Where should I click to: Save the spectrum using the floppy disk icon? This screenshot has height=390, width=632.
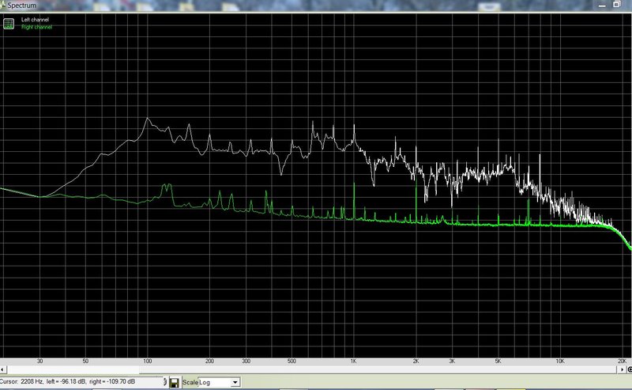[174, 382]
